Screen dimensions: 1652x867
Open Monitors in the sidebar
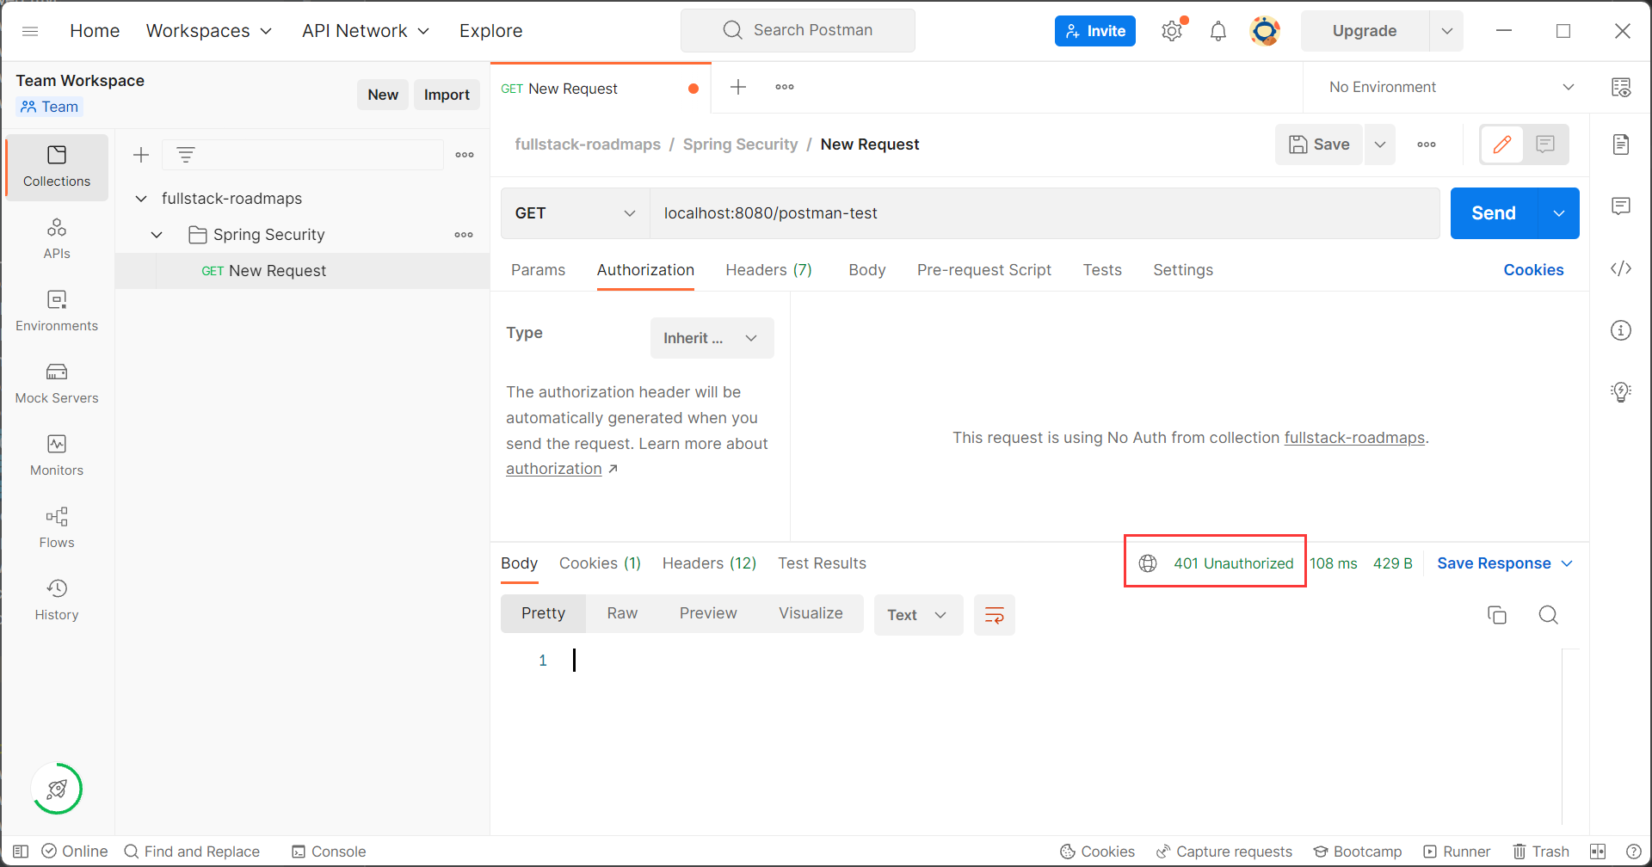point(57,455)
